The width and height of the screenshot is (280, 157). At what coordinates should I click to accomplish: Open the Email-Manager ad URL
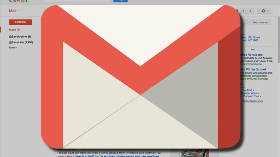(254, 79)
